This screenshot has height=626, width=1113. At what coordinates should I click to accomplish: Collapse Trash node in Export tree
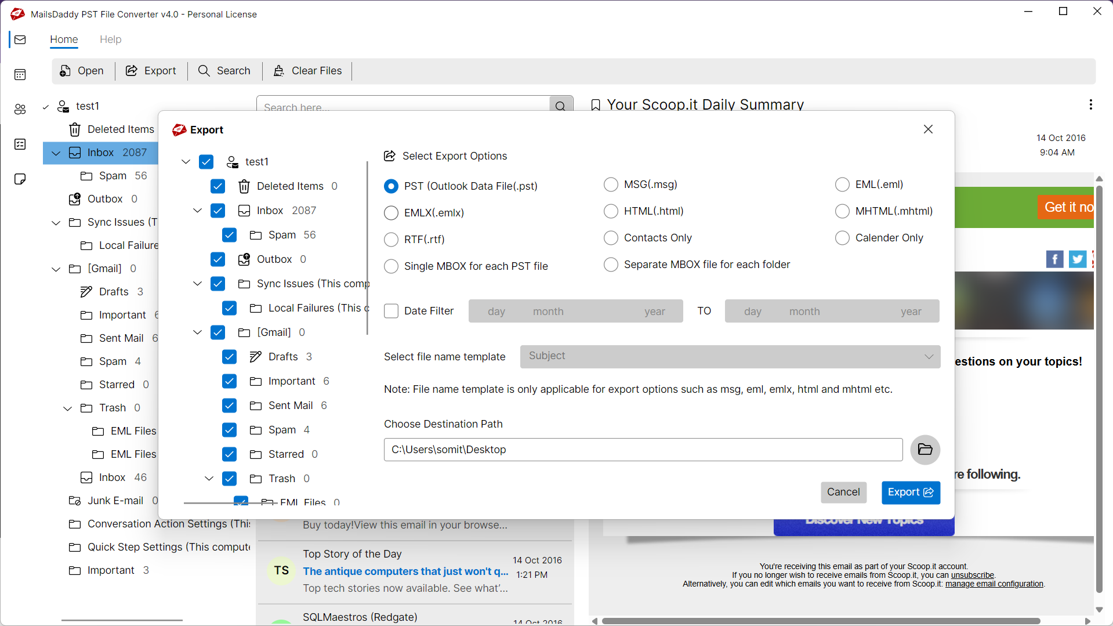(209, 479)
